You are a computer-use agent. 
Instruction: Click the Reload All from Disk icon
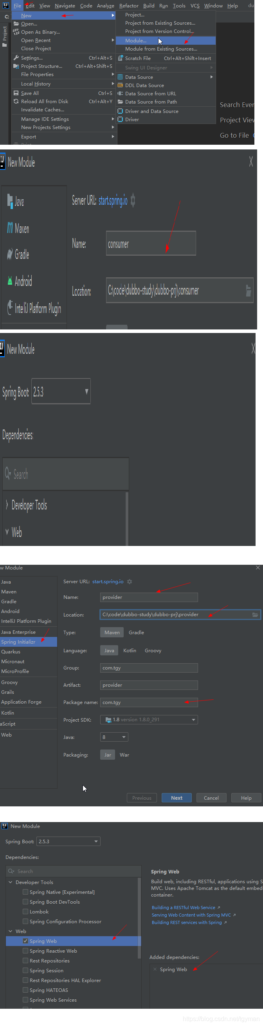click(x=16, y=101)
